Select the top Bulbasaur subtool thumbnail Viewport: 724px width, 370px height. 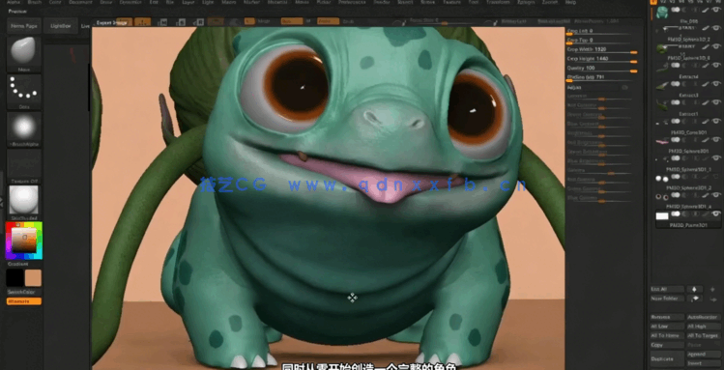pos(662,12)
